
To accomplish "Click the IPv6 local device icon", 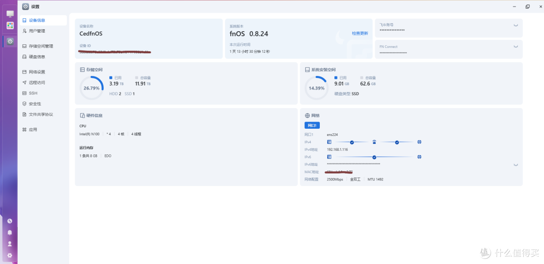I will tap(329, 157).
